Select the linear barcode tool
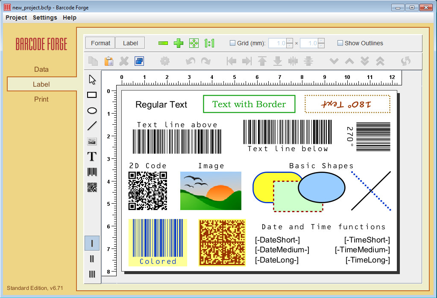The width and height of the screenshot is (437, 298). [x=92, y=172]
